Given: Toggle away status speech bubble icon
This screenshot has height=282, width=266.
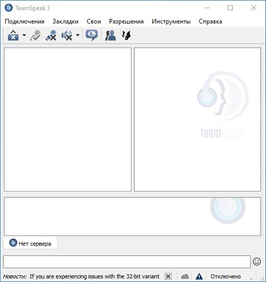Looking at the screenshot, I should click(92, 35).
